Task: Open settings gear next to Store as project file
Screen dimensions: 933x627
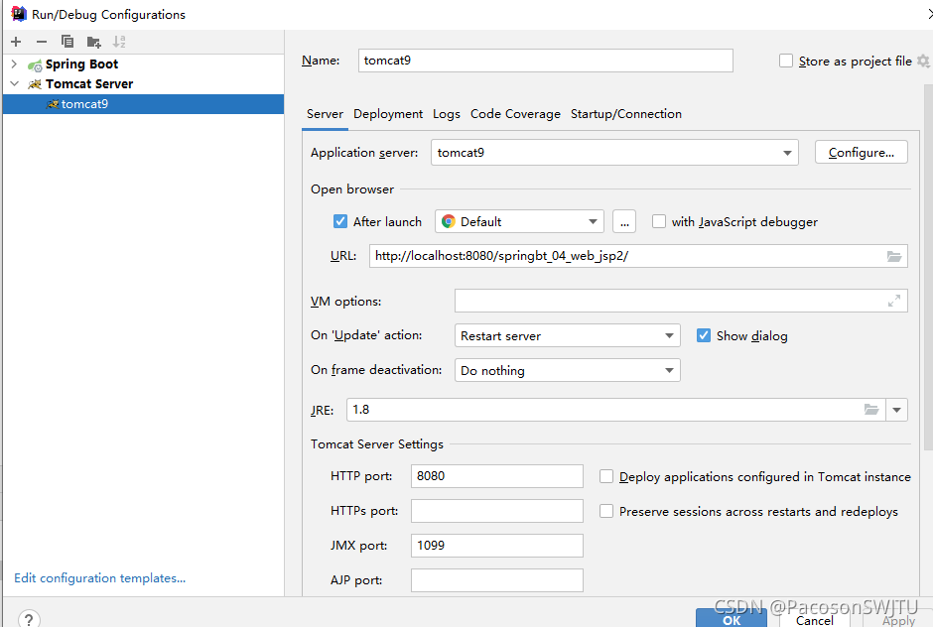Action: coord(923,61)
